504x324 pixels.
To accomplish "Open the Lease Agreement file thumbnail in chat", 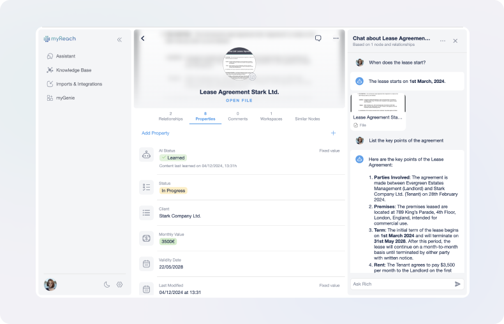I will (x=378, y=111).
